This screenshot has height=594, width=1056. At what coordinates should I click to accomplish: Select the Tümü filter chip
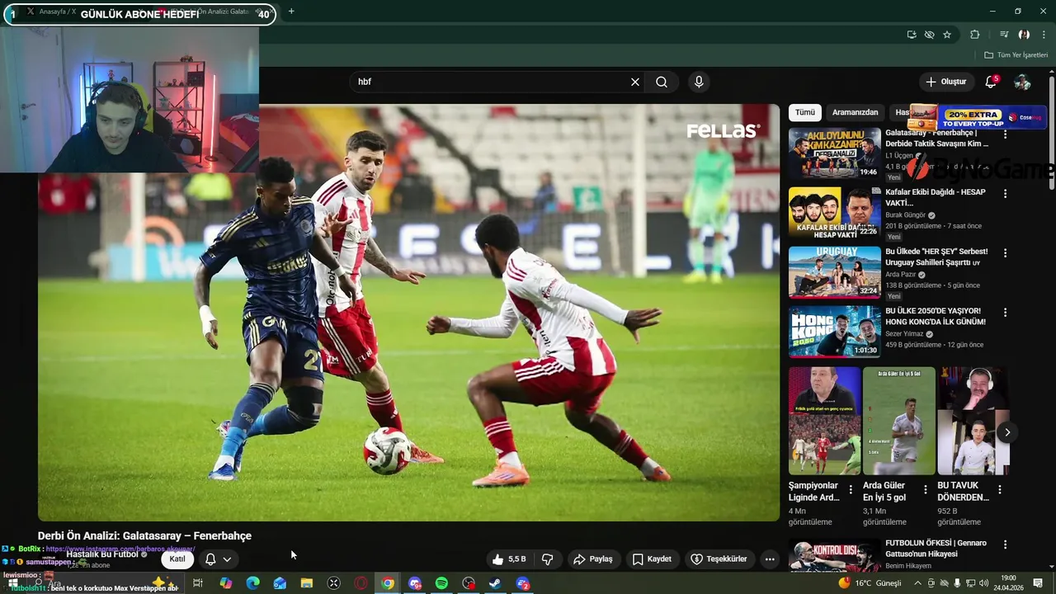point(805,112)
